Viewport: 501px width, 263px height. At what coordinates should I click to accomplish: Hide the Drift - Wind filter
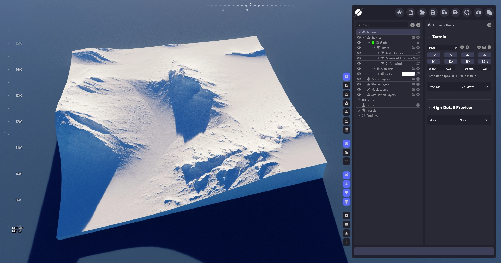(359, 63)
